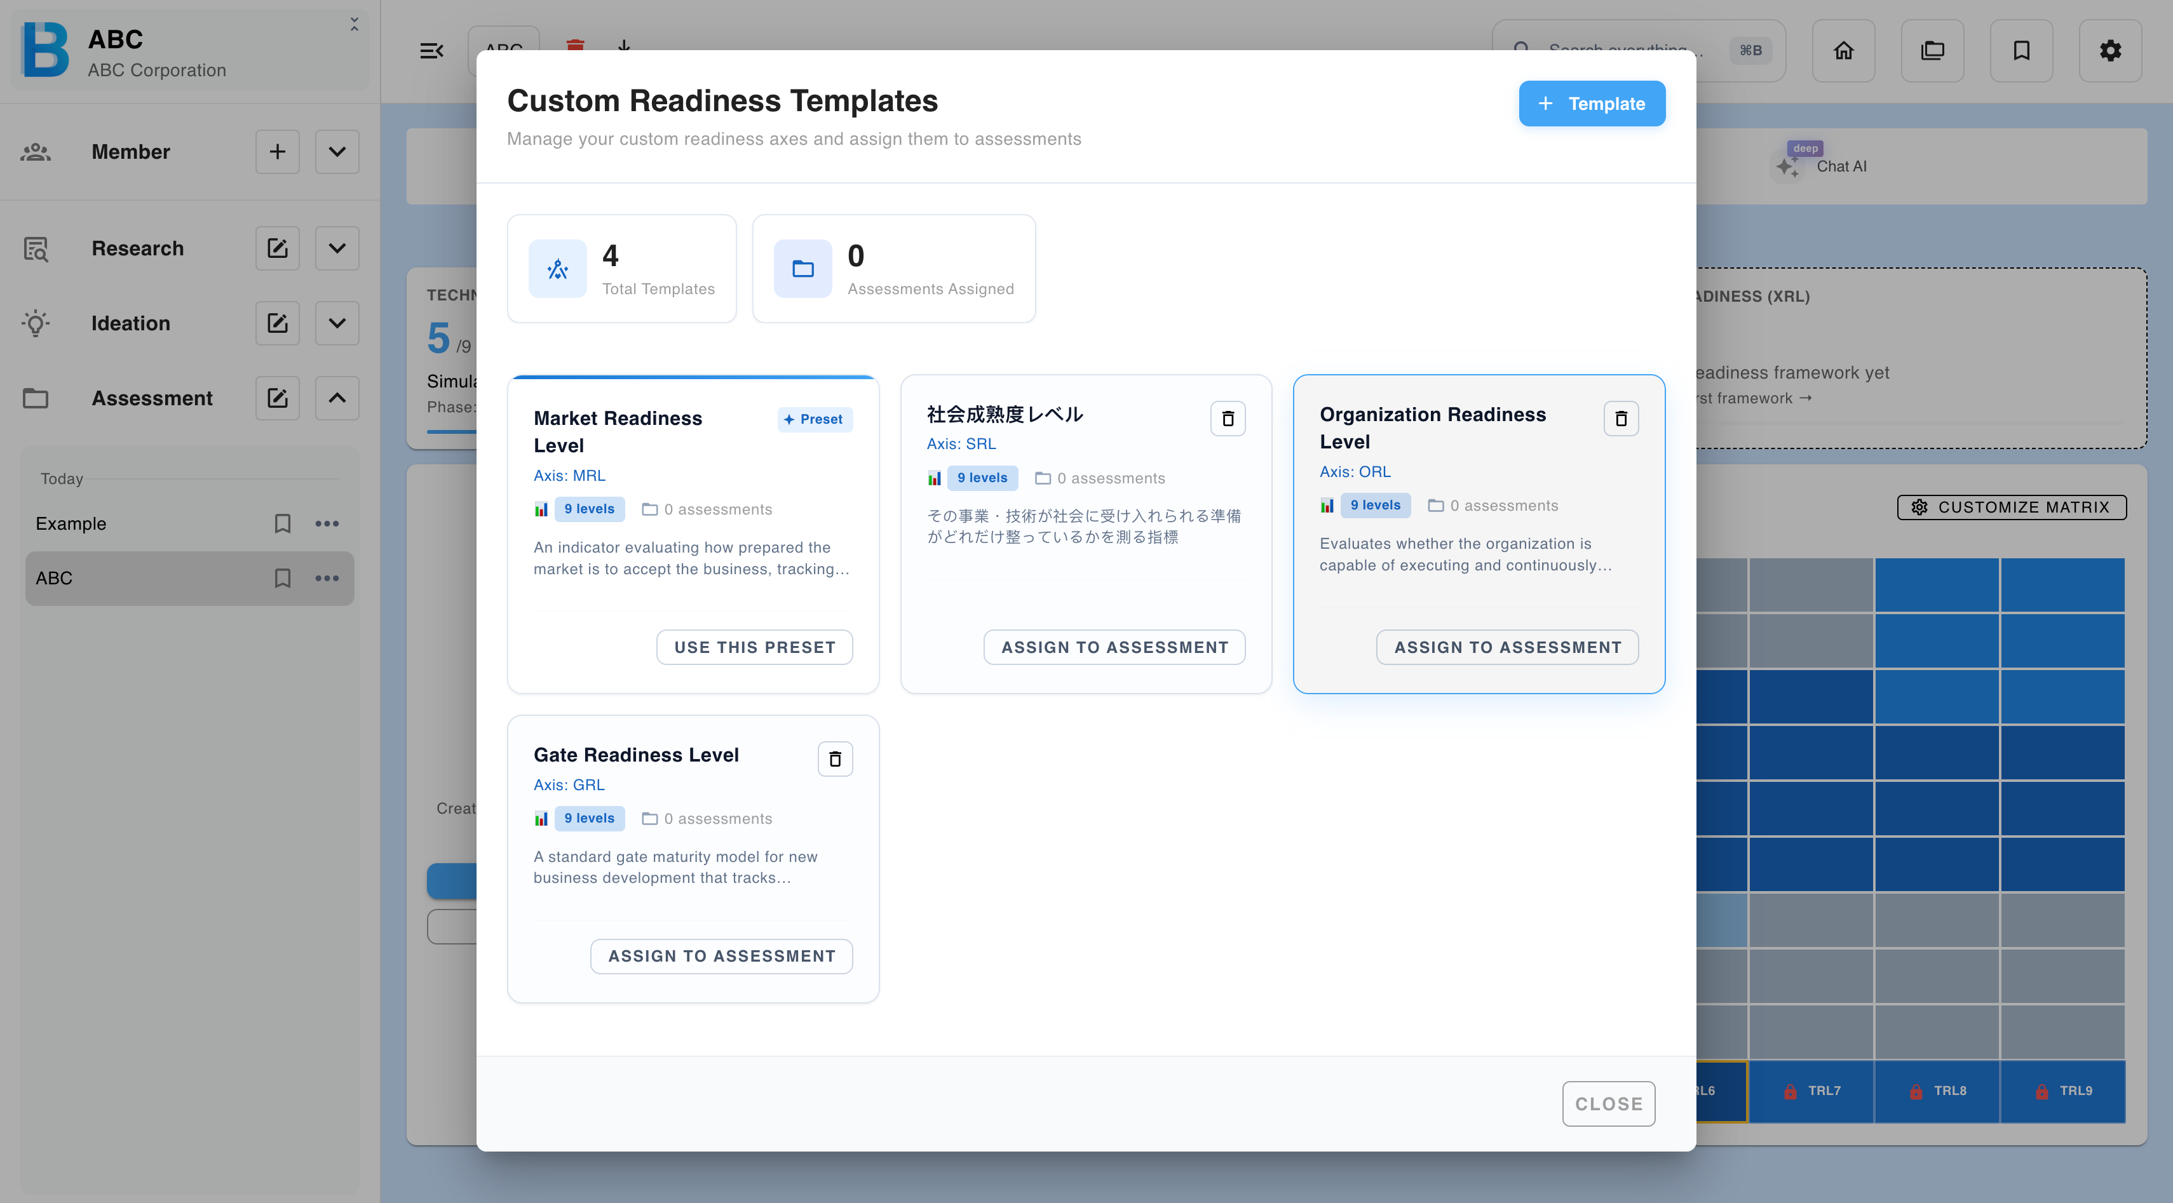Open the Member menu item

point(131,152)
